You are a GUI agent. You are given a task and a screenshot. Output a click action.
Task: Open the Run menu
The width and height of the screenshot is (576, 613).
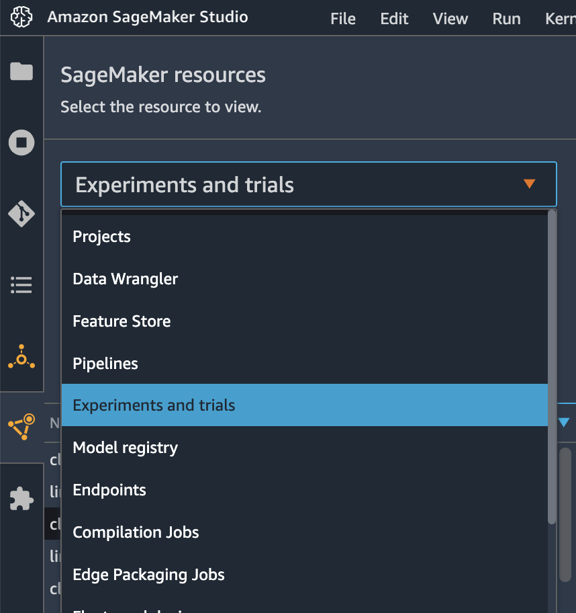pos(506,18)
